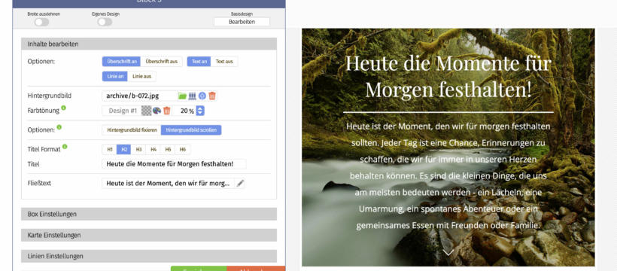Select H3 title format
Screen dimensions: 617x271
138,149
